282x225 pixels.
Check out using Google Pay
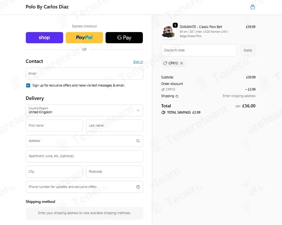click(x=124, y=38)
